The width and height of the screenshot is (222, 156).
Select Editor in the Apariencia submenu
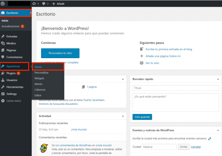38,95
